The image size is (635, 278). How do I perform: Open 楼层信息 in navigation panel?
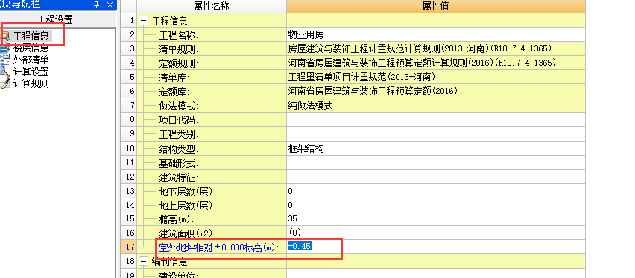point(31,48)
